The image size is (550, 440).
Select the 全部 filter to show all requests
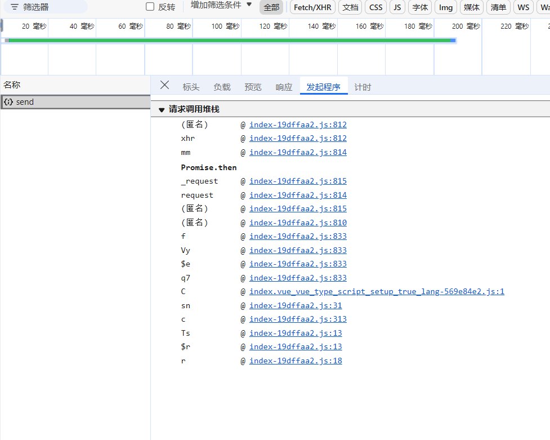(x=271, y=7)
